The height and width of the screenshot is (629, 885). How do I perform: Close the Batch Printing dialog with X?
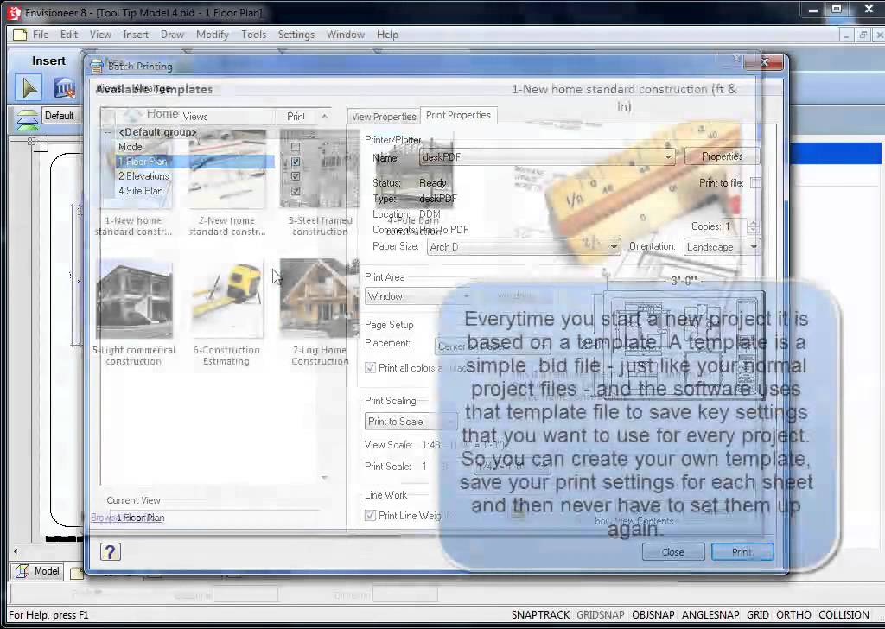click(764, 62)
